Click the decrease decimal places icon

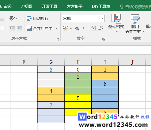pyautogui.click(x=101, y=28)
